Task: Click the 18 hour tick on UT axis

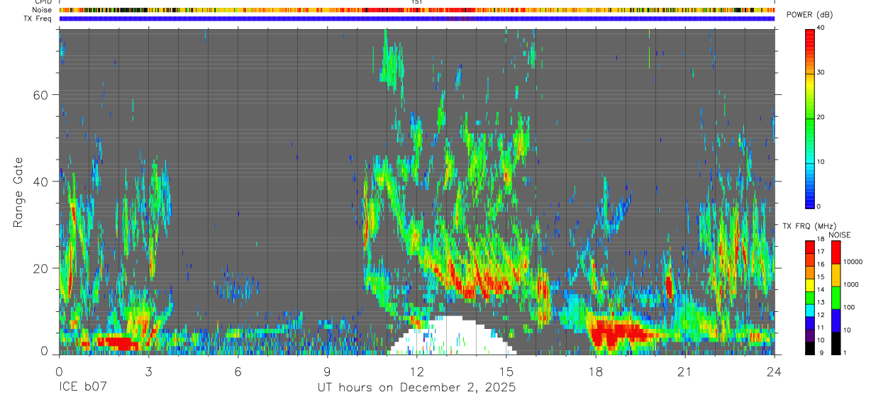Action: (x=596, y=372)
